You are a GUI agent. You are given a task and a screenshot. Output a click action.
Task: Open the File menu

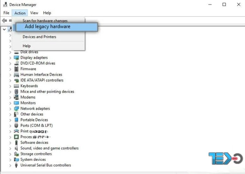(6, 13)
